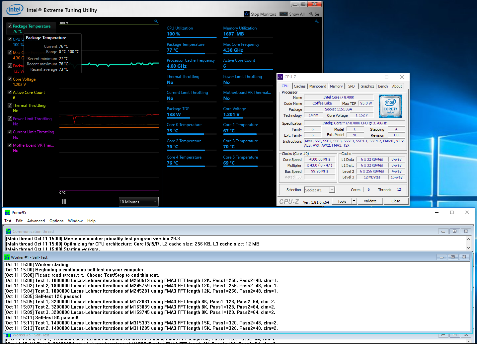Image resolution: width=477 pixels, height=344 pixels.
Task: Minimize the Worker #1 child window
Action: [441, 257]
